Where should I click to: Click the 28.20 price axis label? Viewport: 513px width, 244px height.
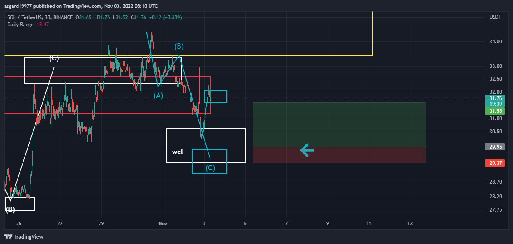[495, 197]
